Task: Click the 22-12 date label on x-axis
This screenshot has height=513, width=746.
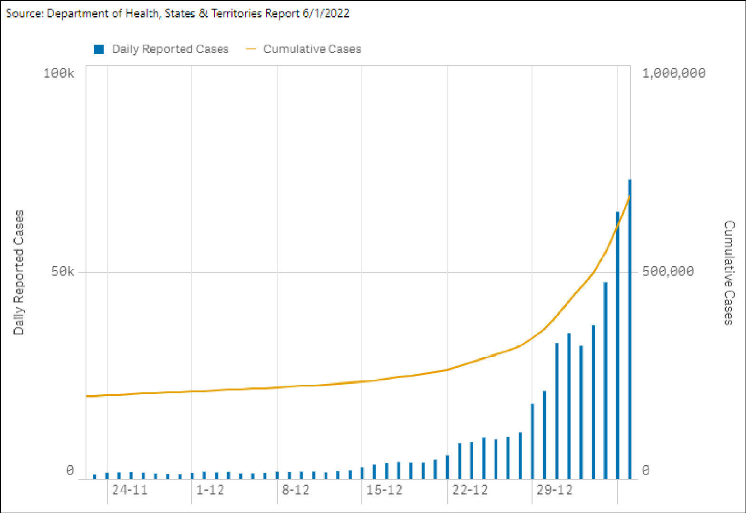Action: click(470, 490)
